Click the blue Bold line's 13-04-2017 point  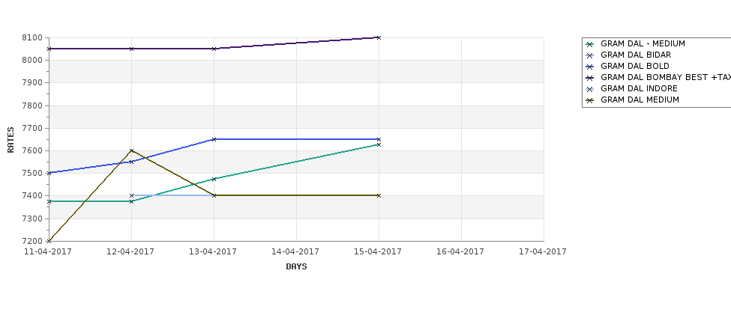[214, 140]
